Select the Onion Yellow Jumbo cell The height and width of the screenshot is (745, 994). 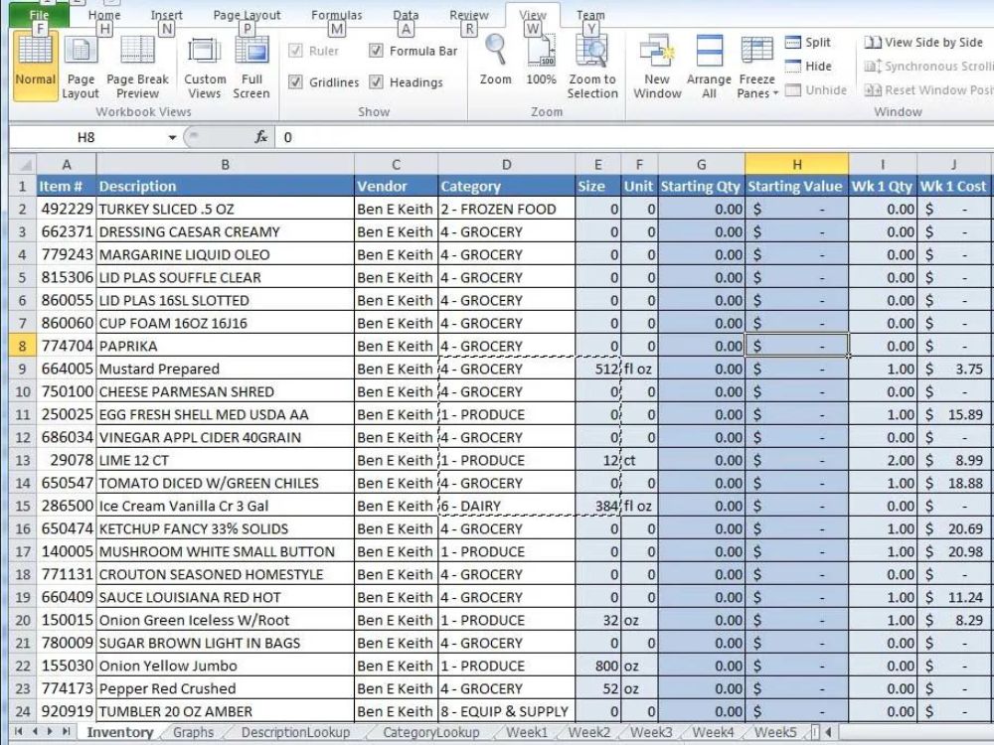tap(225, 666)
